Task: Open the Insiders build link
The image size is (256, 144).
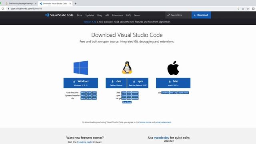Action: (x=85, y=142)
